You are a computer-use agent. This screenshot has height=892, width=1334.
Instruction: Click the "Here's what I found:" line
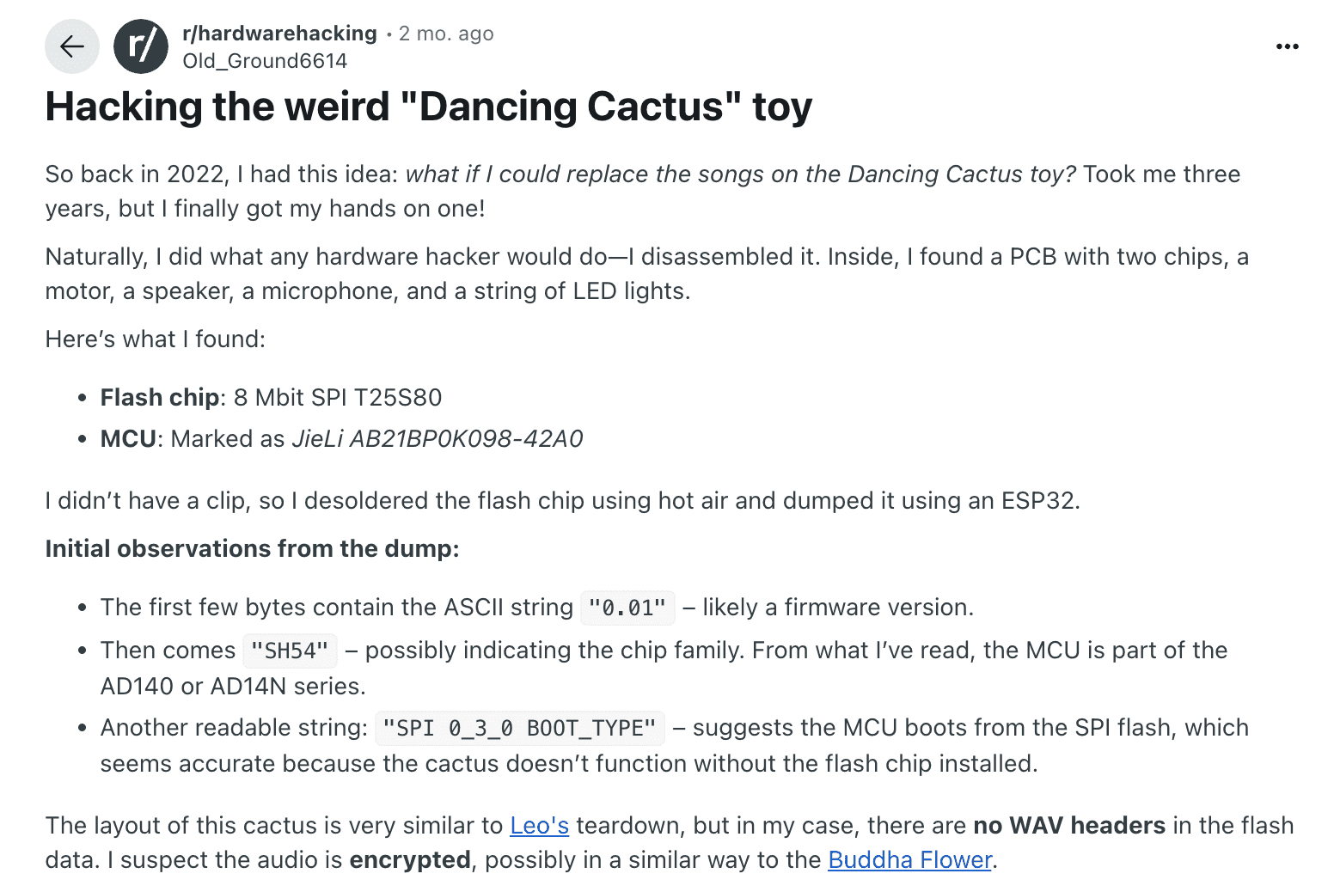tap(155, 339)
